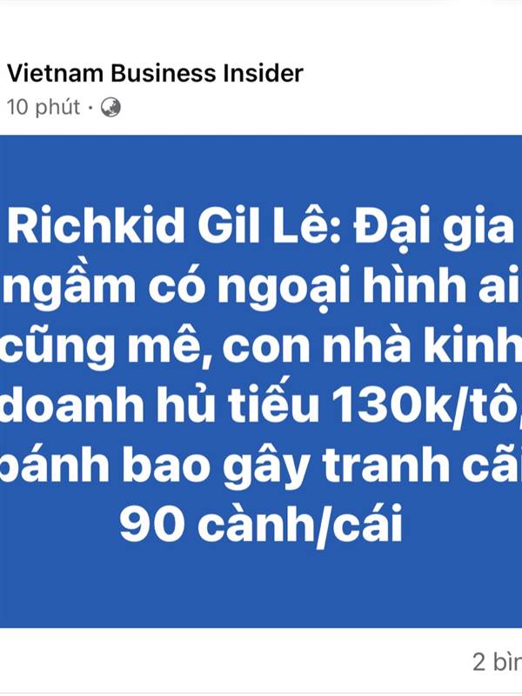Viewport: 522px width, 696px height.
Task: View the "2 bìn" comments count
Action: [497, 662]
